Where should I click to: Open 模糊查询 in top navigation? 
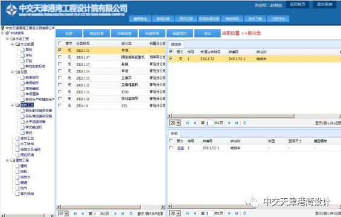point(140,19)
